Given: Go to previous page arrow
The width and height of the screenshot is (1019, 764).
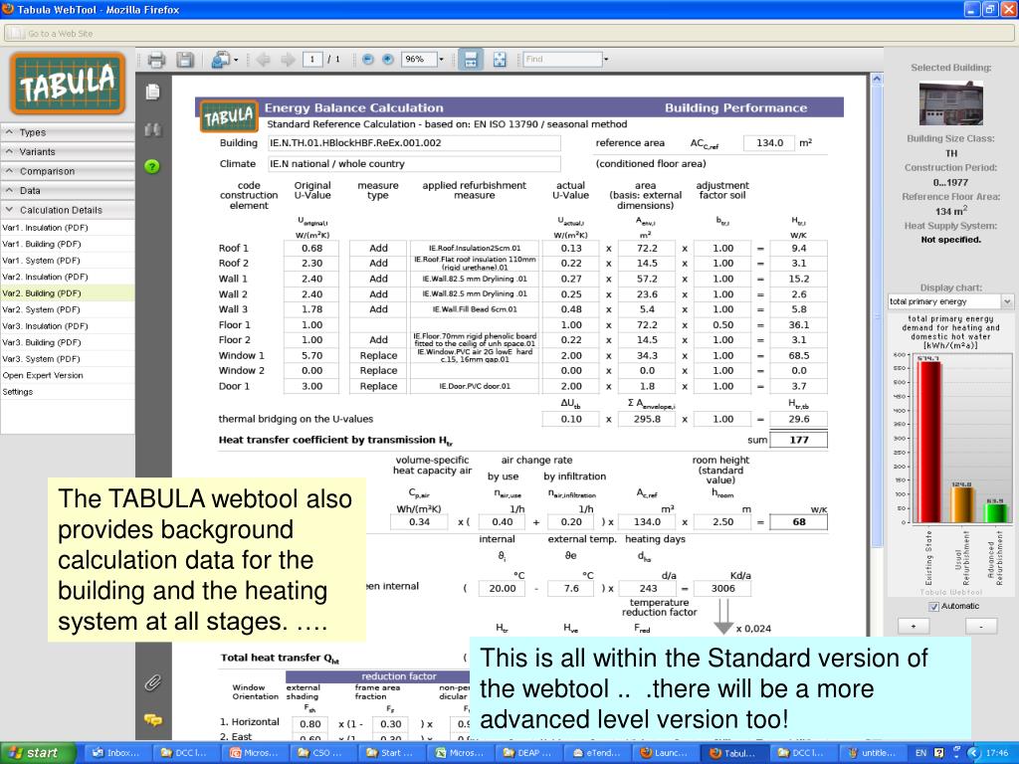Looking at the screenshot, I should tap(263, 60).
